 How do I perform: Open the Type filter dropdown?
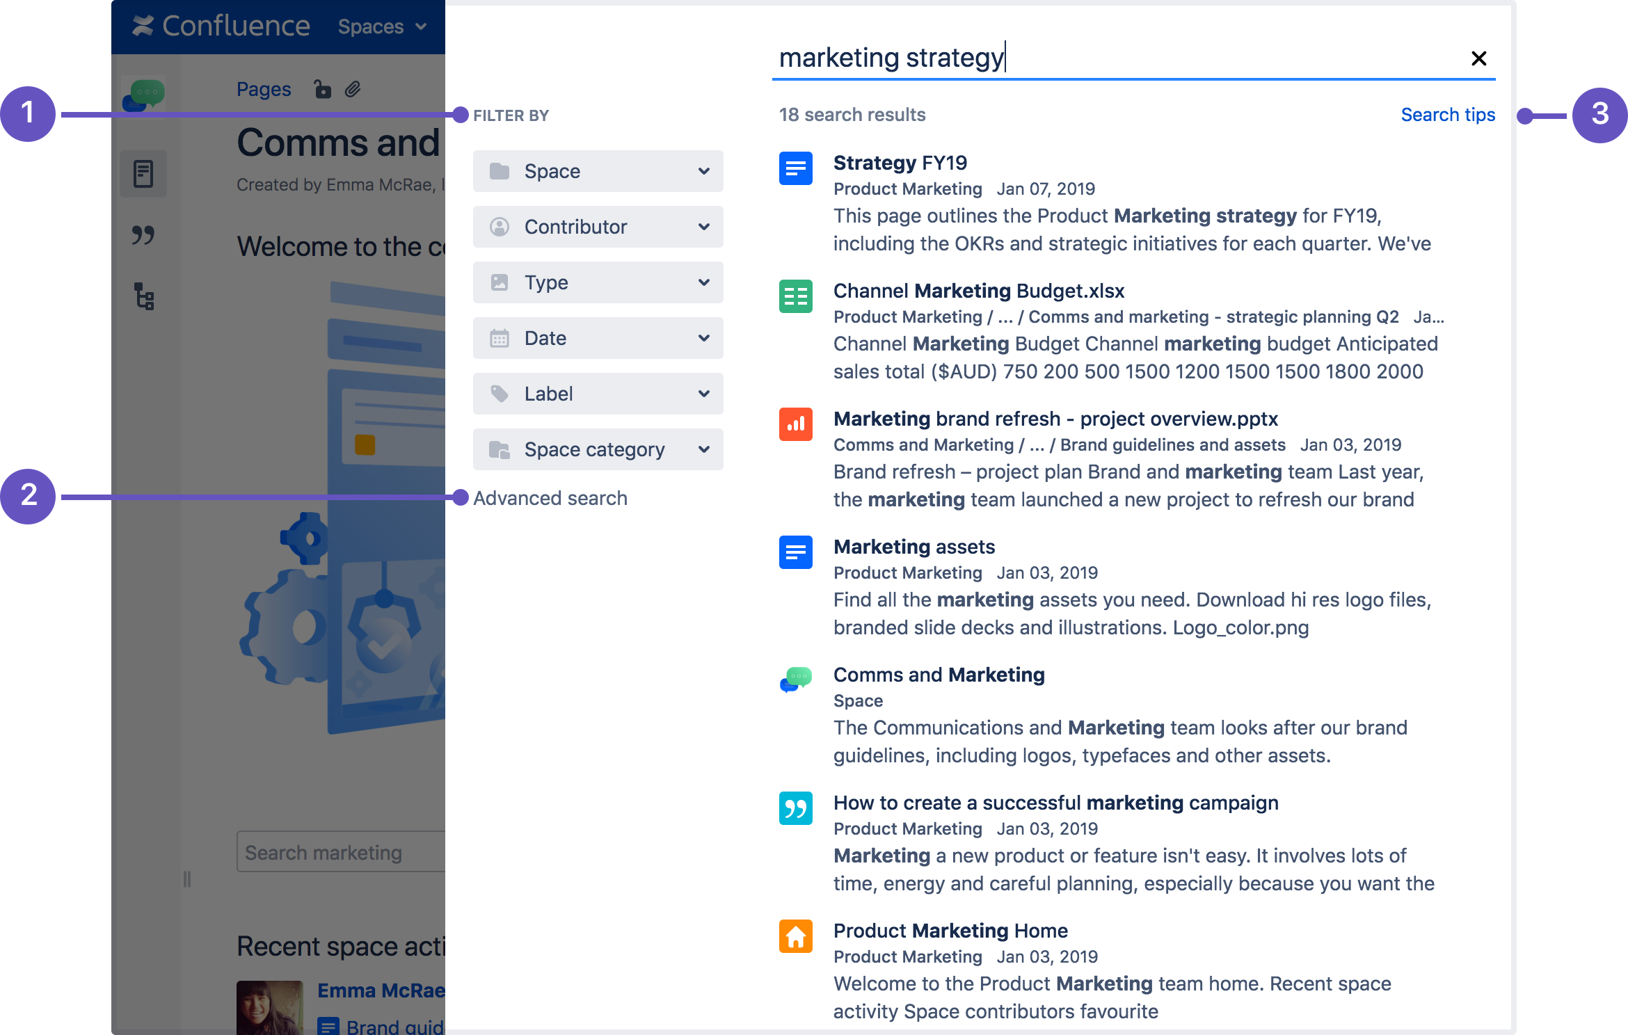click(598, 282)
